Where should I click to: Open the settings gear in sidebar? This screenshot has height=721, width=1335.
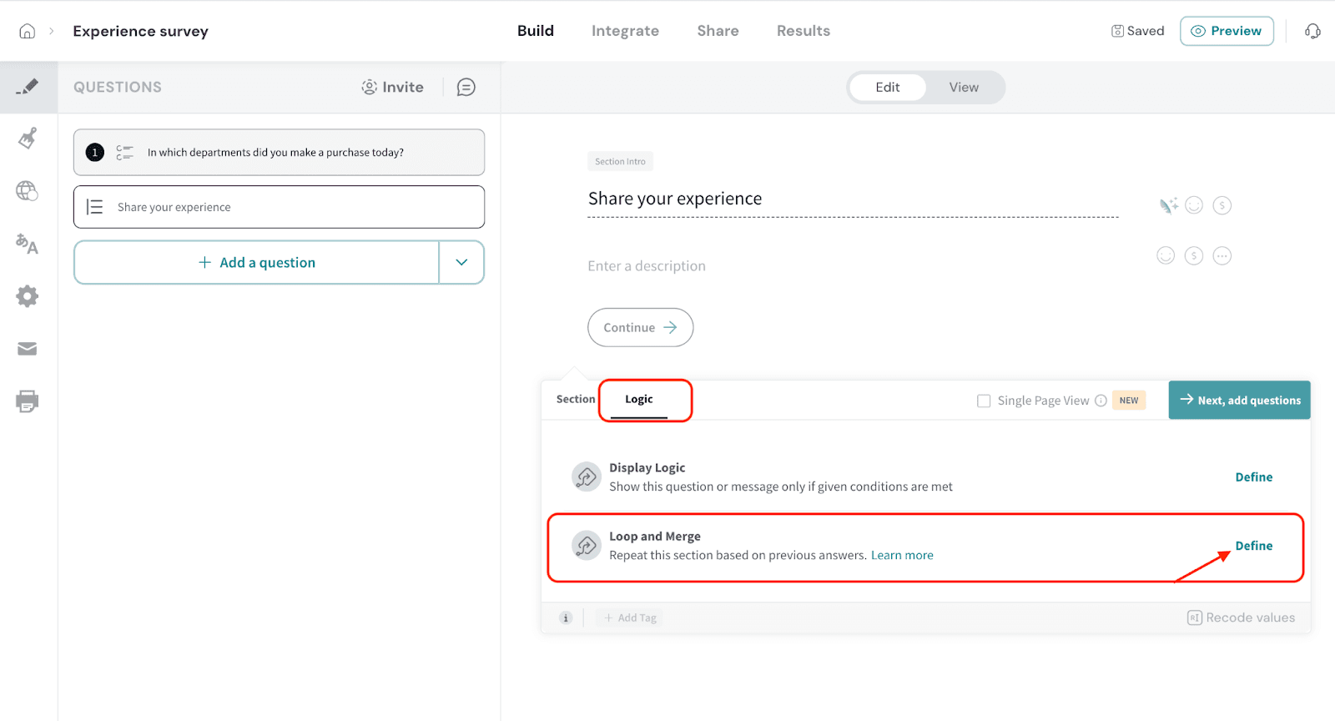28,296
